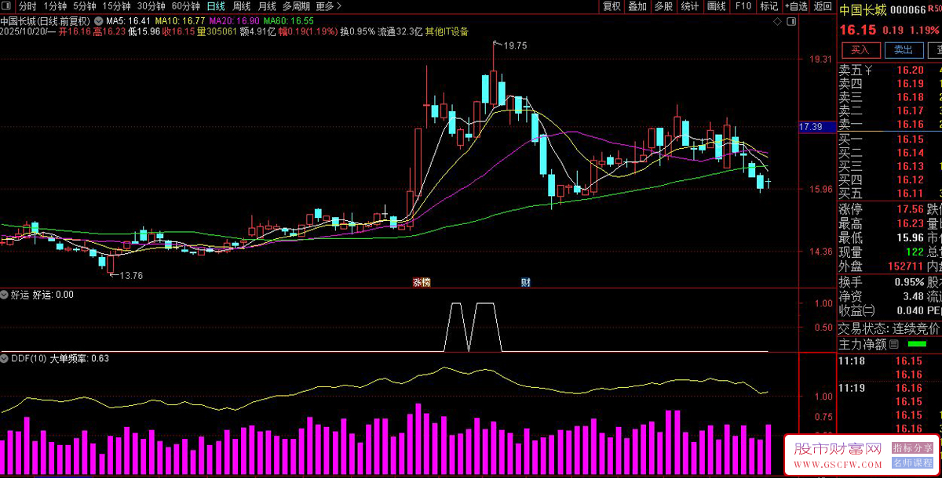Viewport: 942px width, 478px height.
Task: Click the 外盘 value 152711
Action: coord(906,266)
